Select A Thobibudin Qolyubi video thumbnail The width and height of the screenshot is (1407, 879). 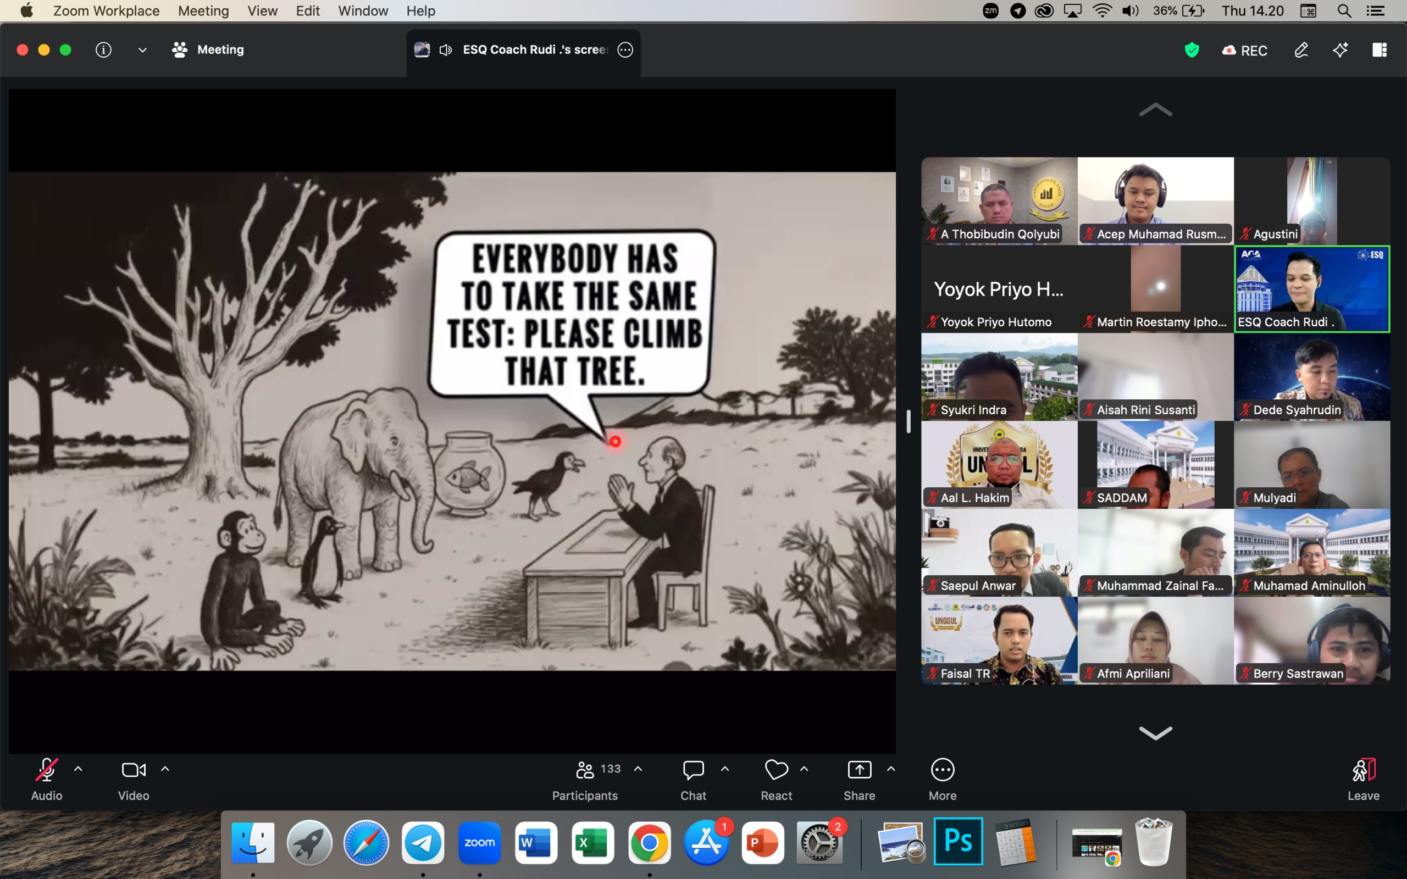click(999, 201)
